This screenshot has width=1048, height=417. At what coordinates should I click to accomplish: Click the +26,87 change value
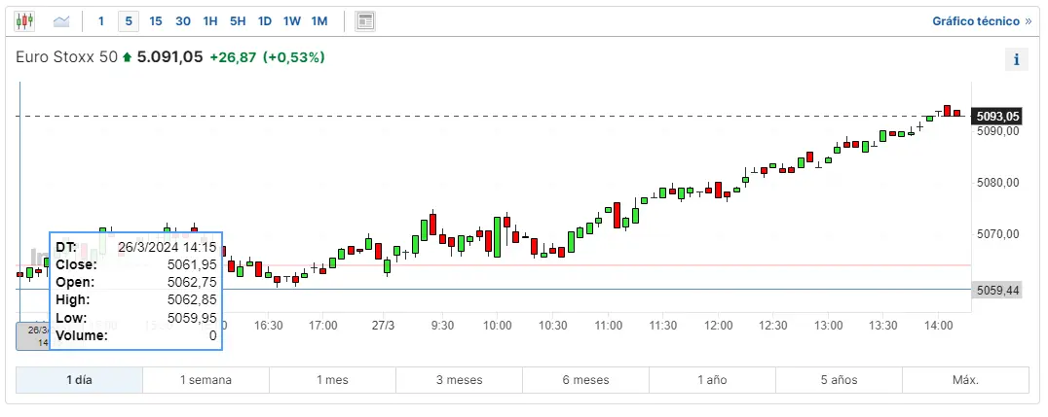point(233,57)
